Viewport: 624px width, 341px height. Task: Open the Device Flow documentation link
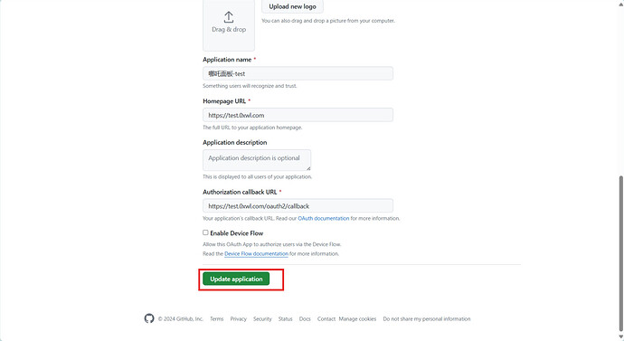[256, 254]
